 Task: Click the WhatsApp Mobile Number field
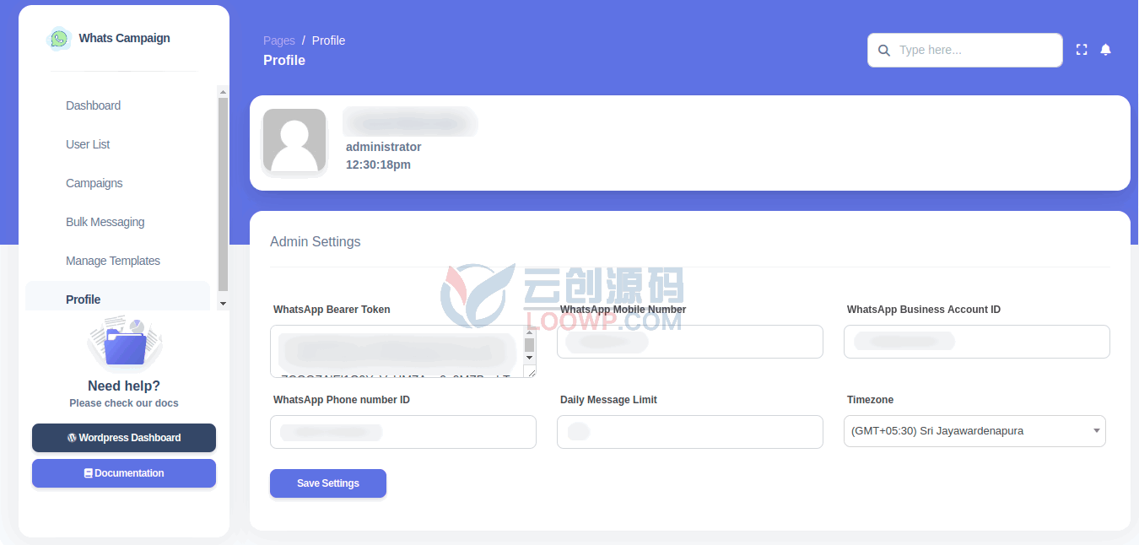[x=690, y=342]
